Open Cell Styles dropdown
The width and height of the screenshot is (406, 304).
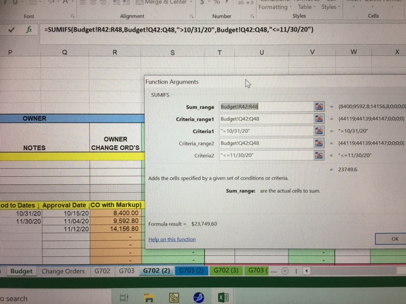331,7
